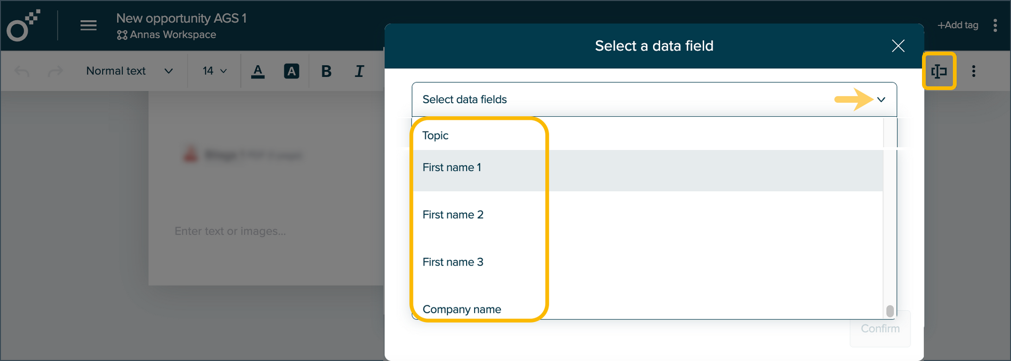Screen dimensions: 1011x361
Task: Choose the Topic data field
Action: [x=648, y=136]
